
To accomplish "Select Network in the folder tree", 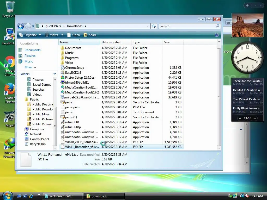I will click(x=36, y=134).
